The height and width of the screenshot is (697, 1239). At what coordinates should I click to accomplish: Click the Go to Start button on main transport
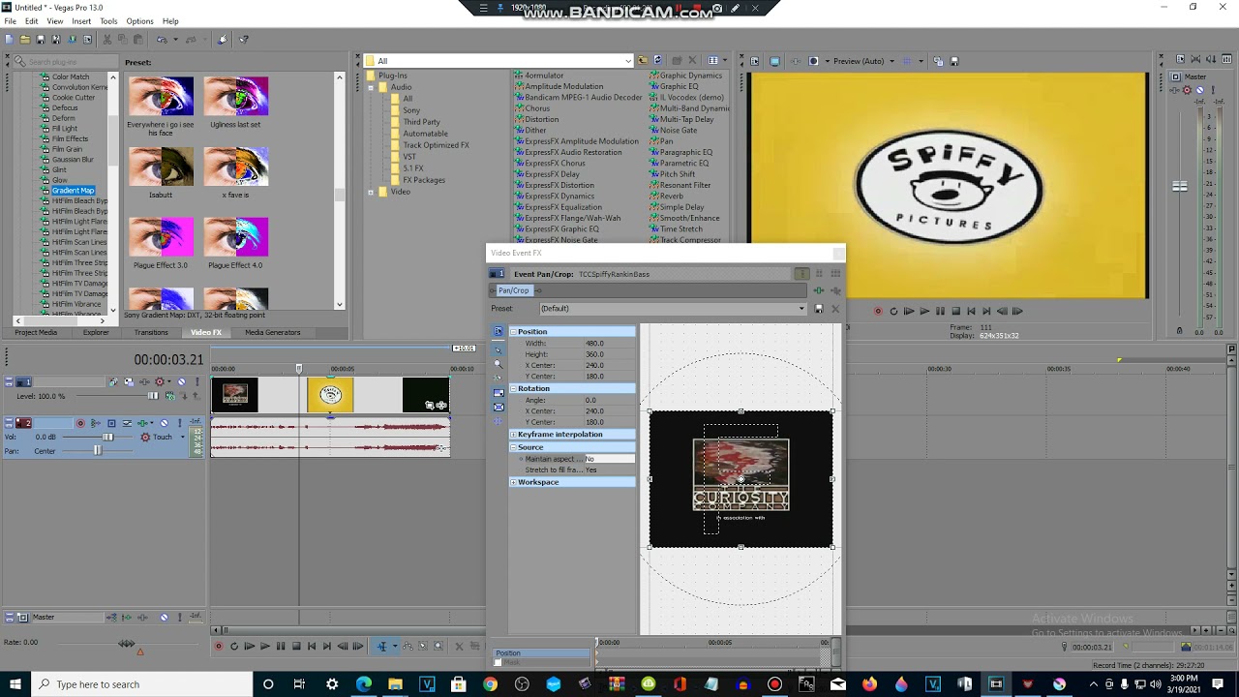[312, 646]
